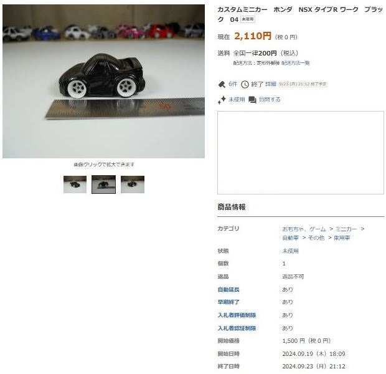Click the 自動延長 help link

228,290
